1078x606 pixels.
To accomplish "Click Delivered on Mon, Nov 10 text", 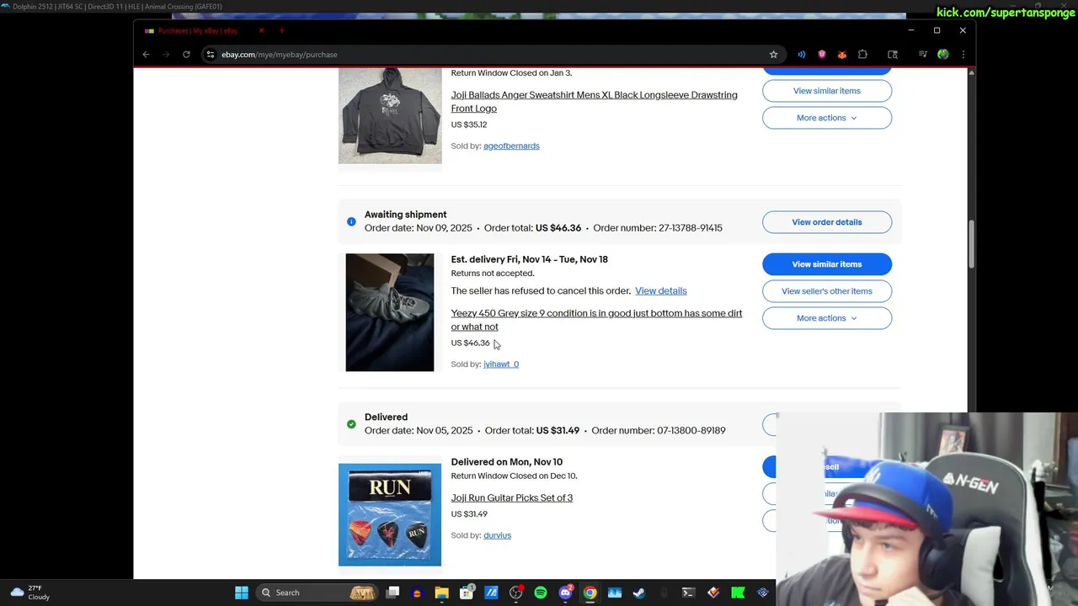I will click(x=506, y=462).
